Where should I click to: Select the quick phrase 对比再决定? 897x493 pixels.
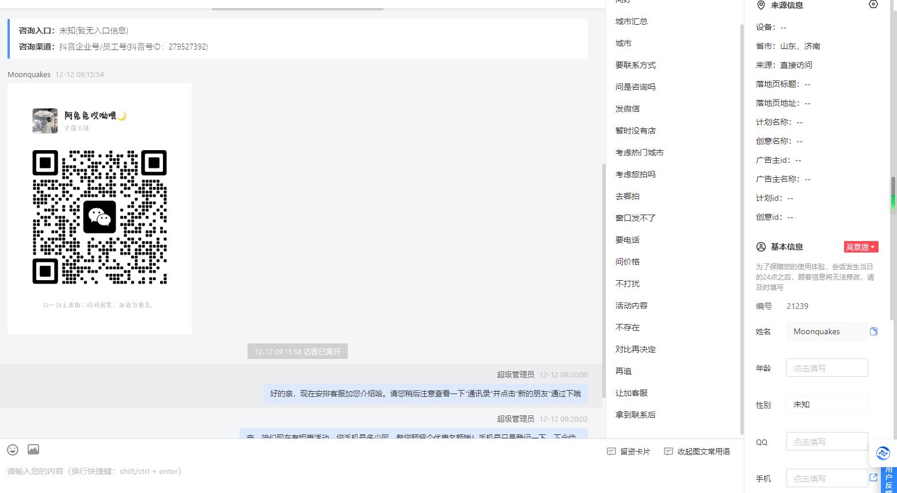[635, 349]
